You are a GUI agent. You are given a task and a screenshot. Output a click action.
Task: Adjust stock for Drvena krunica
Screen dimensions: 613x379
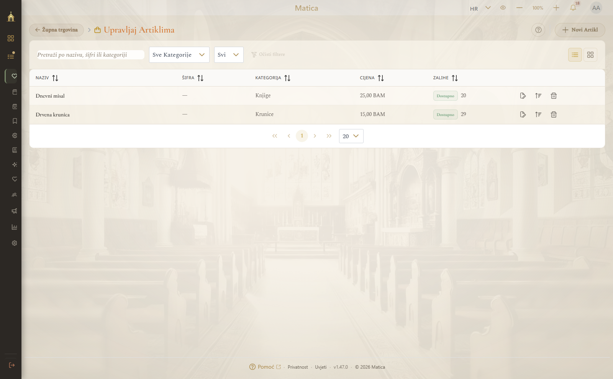[538, 114]
